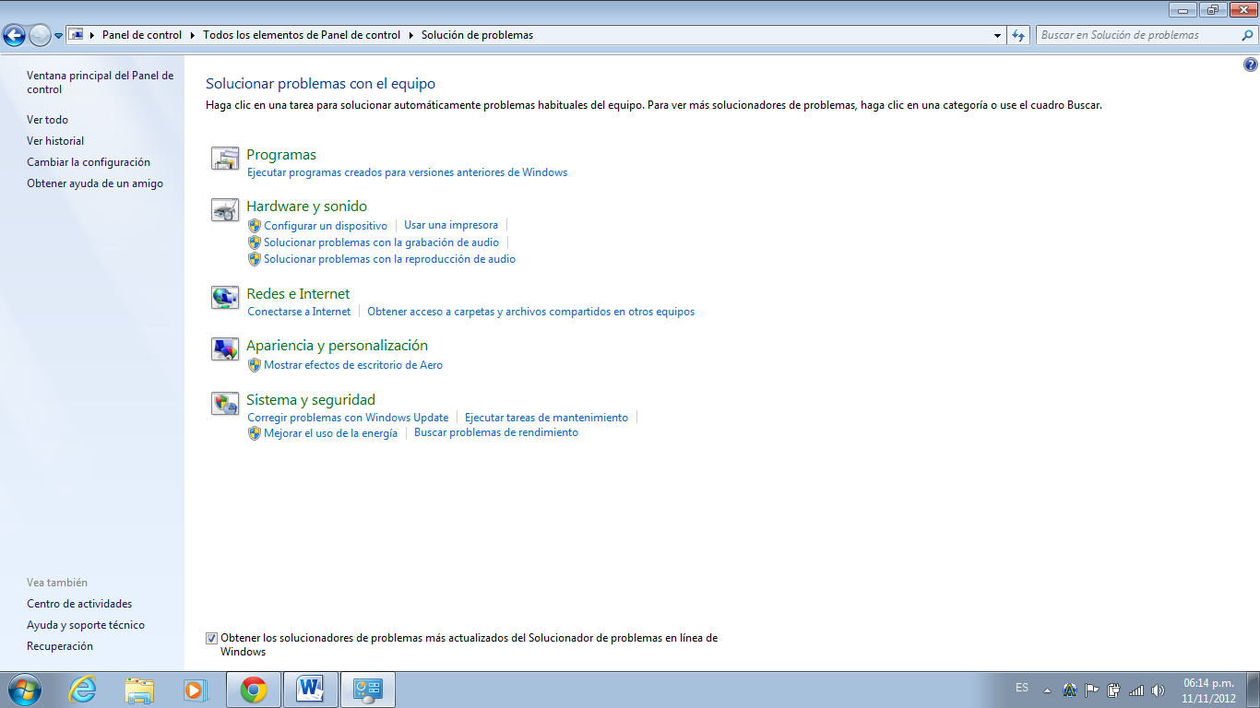Image resolution: width=1260 pixels, height=708 pixels.
Task: Open the Programas troubleshooter category icon
Action: point(224,159)
